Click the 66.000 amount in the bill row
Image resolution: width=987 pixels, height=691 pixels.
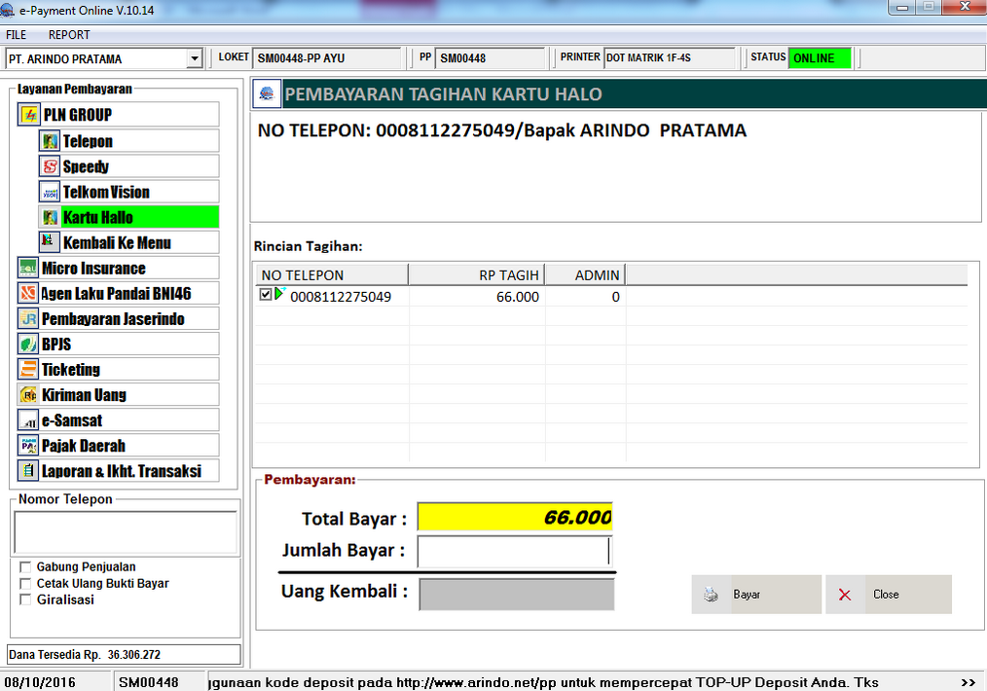point(518,297)
